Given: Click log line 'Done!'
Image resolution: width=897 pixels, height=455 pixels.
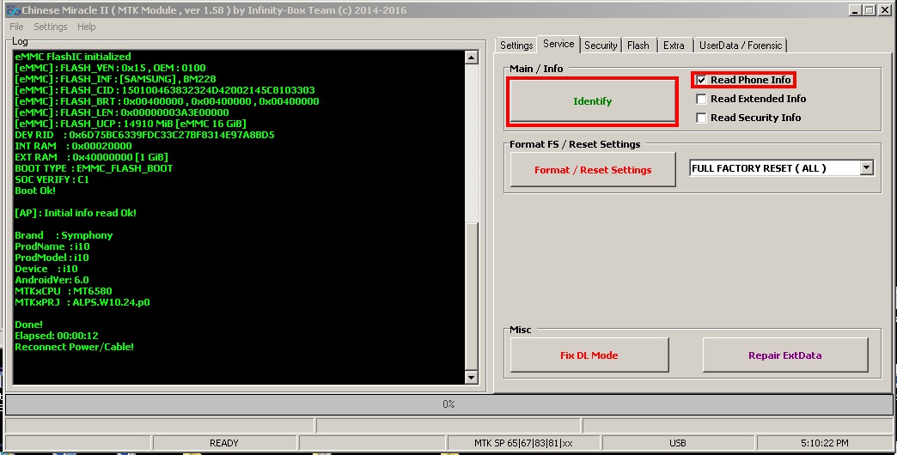Looking at the screenshot, I should pos(28,325).
